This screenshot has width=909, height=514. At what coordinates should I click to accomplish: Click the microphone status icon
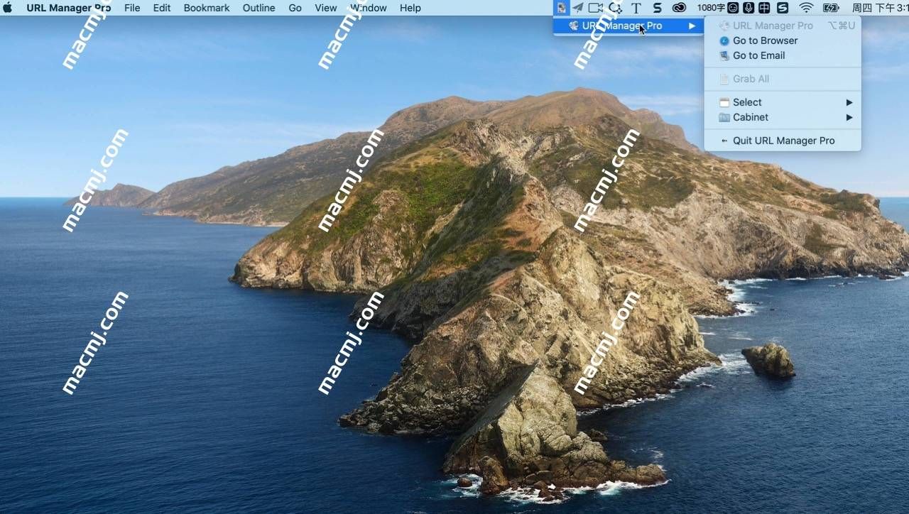749,8
